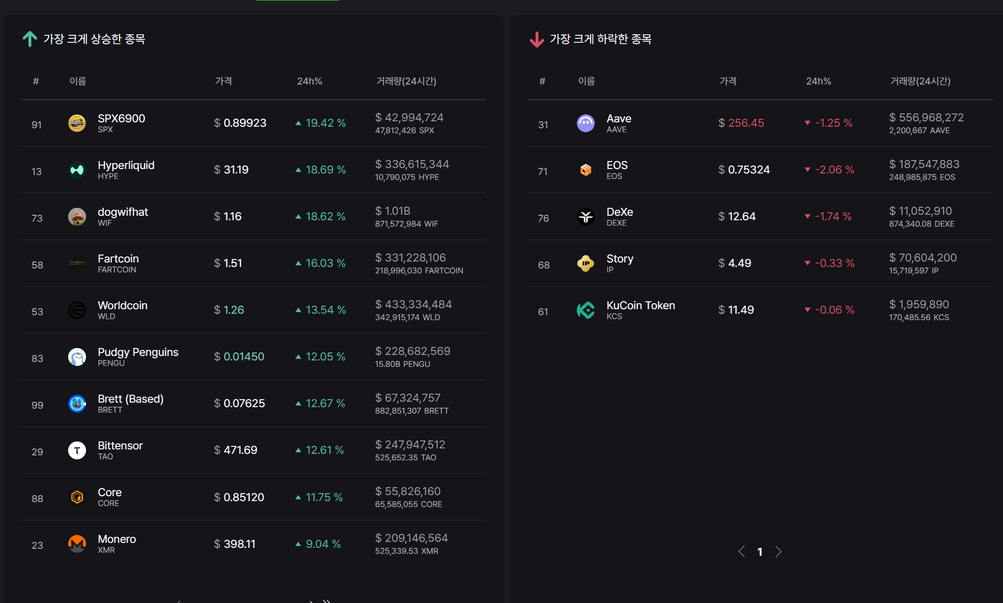Sort gainers by 24h% column header
Screen dimensions: 1003x603
tap(309, 81)
